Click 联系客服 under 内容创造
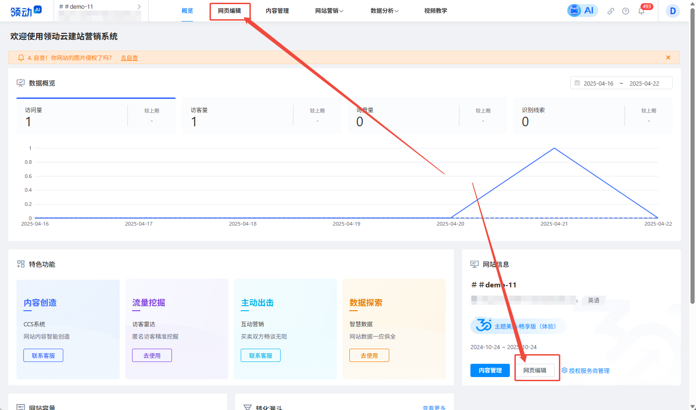This screenshot has height=410, width=696. pyautogui.click(x=43, y=355)
